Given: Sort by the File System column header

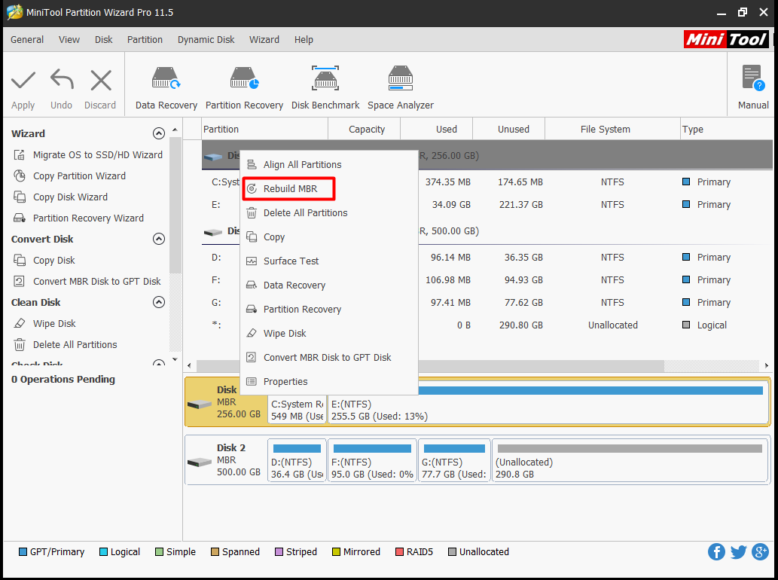Looking at the screenshot, I should [x=605, y=130].
